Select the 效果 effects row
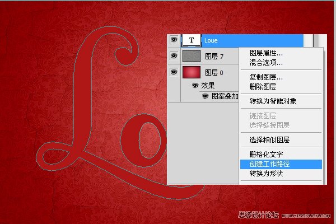The image size is (336, 224). pyautogui.click(x=208, y=86)
